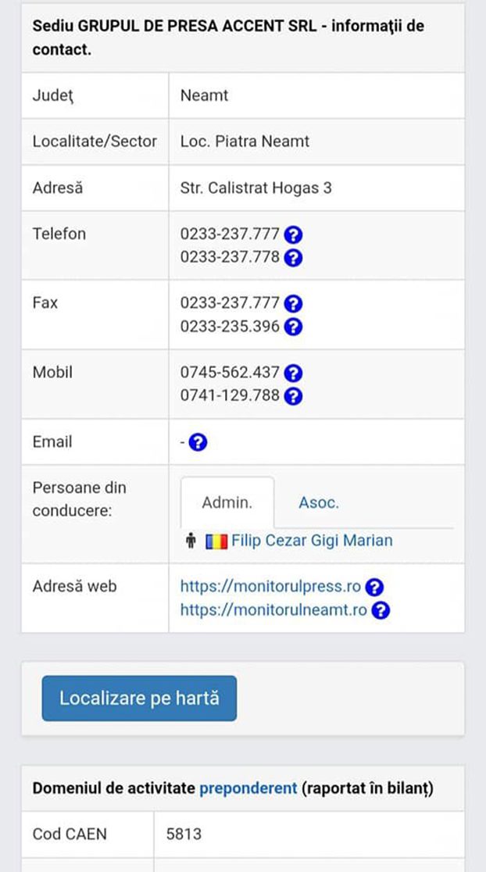Click the help icon next to monitorulneamt.ro
Screen dimensions: 486x872
coord(381,610)
